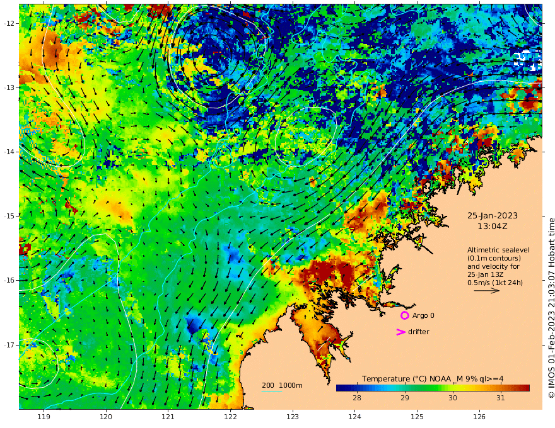Screen dimensions: 555x428
Task: Click the longitude axis label 125
Action: [x=418, y=417]
